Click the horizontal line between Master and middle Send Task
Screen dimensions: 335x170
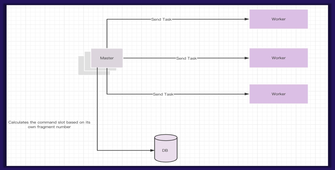coord(149,58)
